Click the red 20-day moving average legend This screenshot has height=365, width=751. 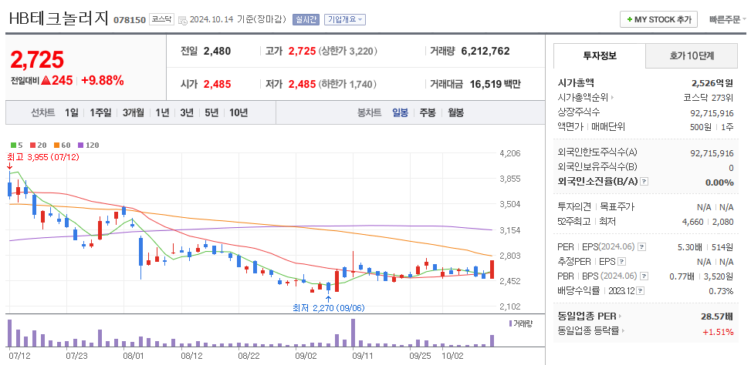(x=38, y=145)
